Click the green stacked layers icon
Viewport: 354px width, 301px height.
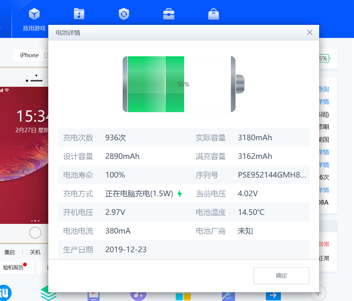tap(49, 293)
